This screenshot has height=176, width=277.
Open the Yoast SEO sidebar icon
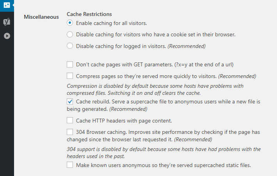[7, 21]
